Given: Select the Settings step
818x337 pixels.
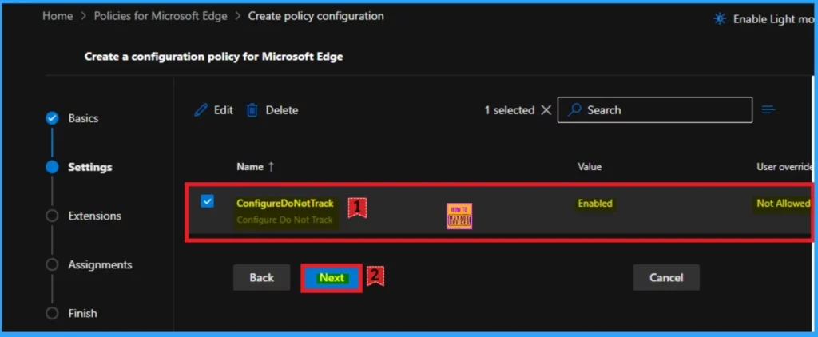Looking at the screenshot, I should click(89, 167).
